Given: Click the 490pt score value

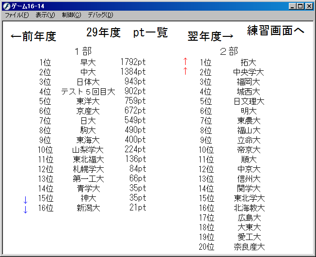Looking at the screenshot, I should pos(135,129).
